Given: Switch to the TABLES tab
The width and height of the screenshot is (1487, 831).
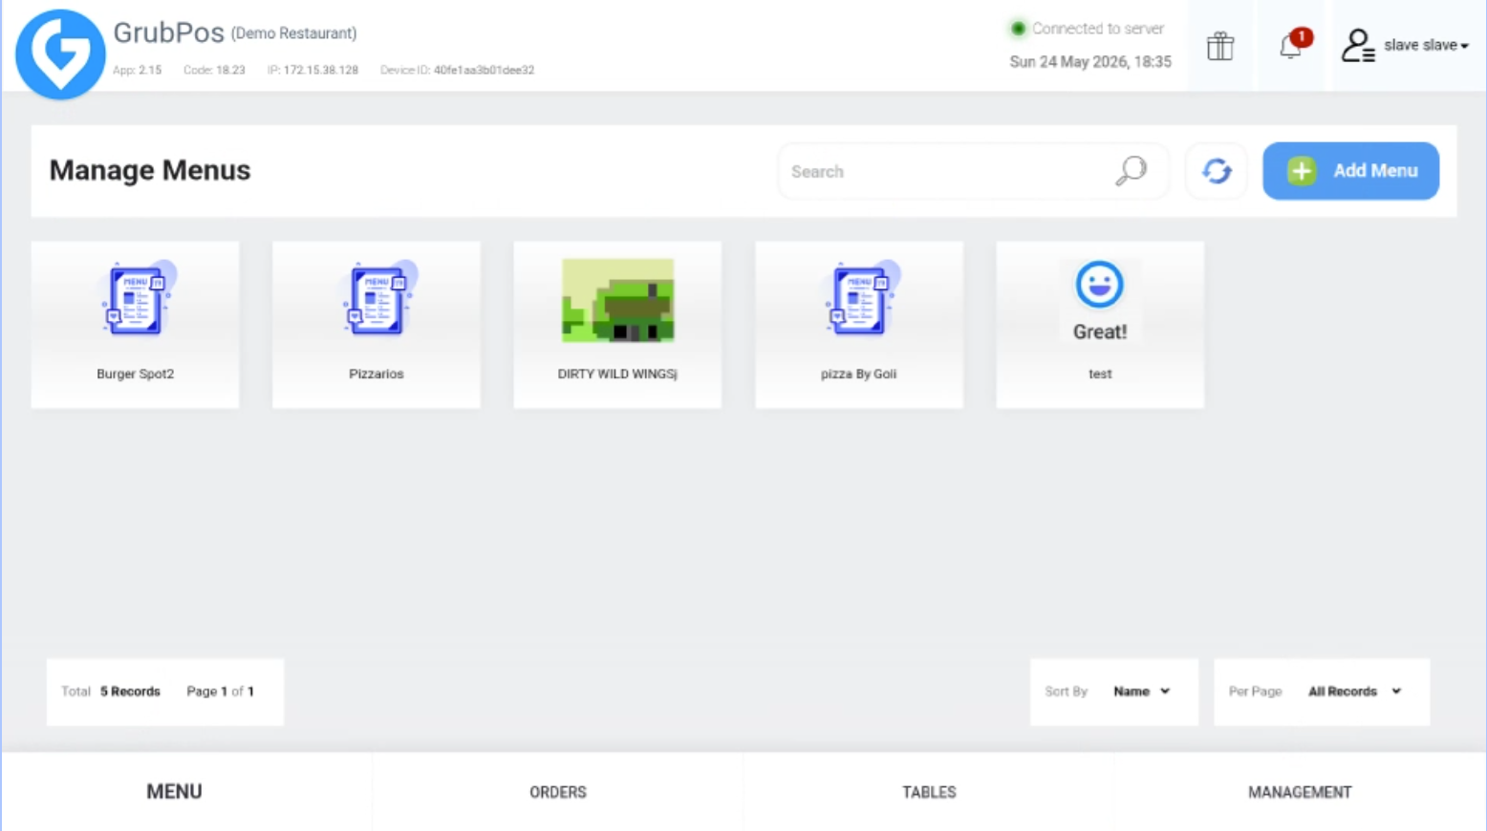Looking at the screenshot, I should coord(929,792).
